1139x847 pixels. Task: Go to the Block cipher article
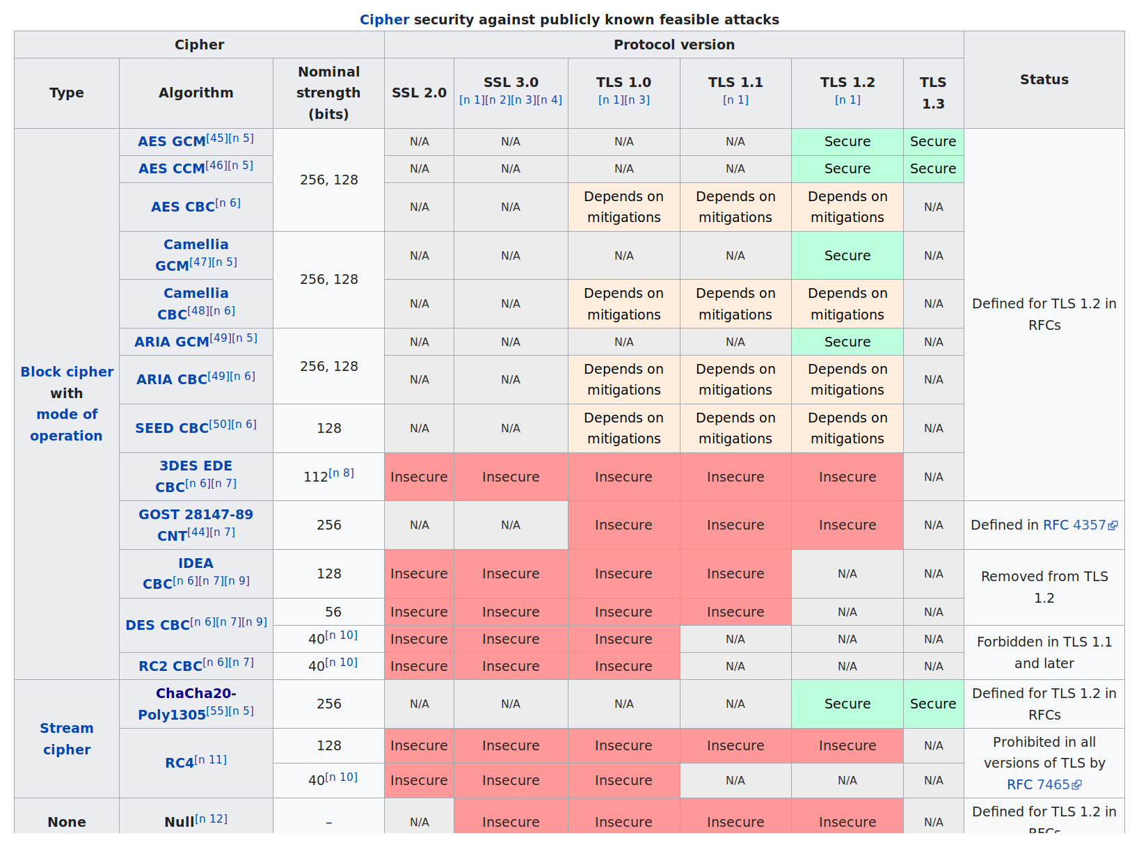pos(67,372)
